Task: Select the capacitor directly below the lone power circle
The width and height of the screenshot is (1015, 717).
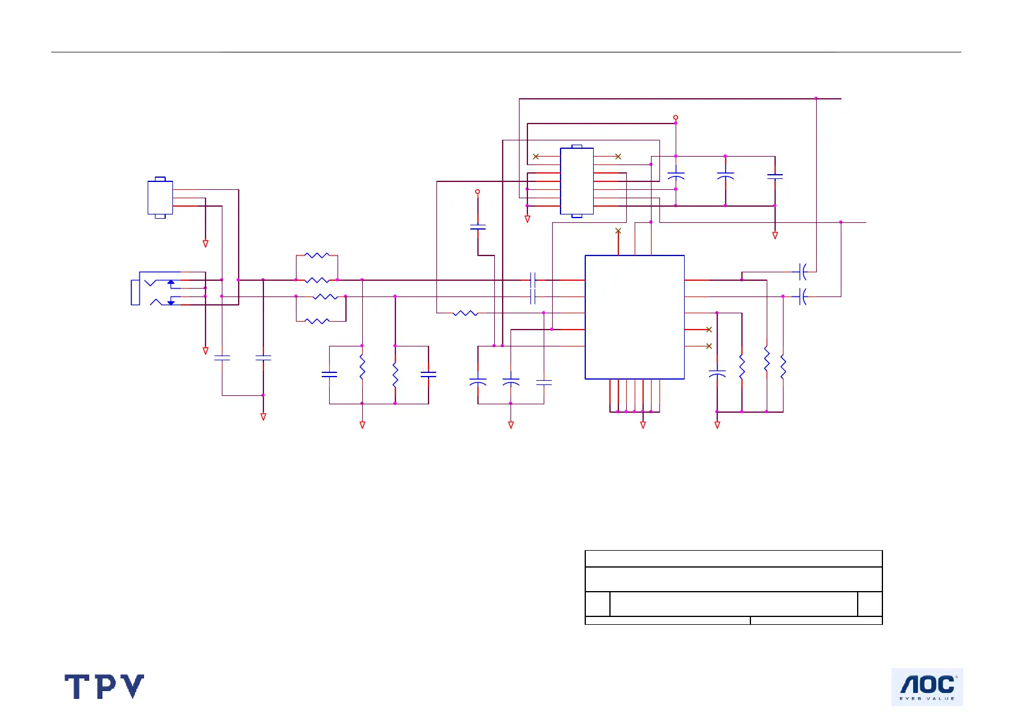Action: (x=477, y=227)
